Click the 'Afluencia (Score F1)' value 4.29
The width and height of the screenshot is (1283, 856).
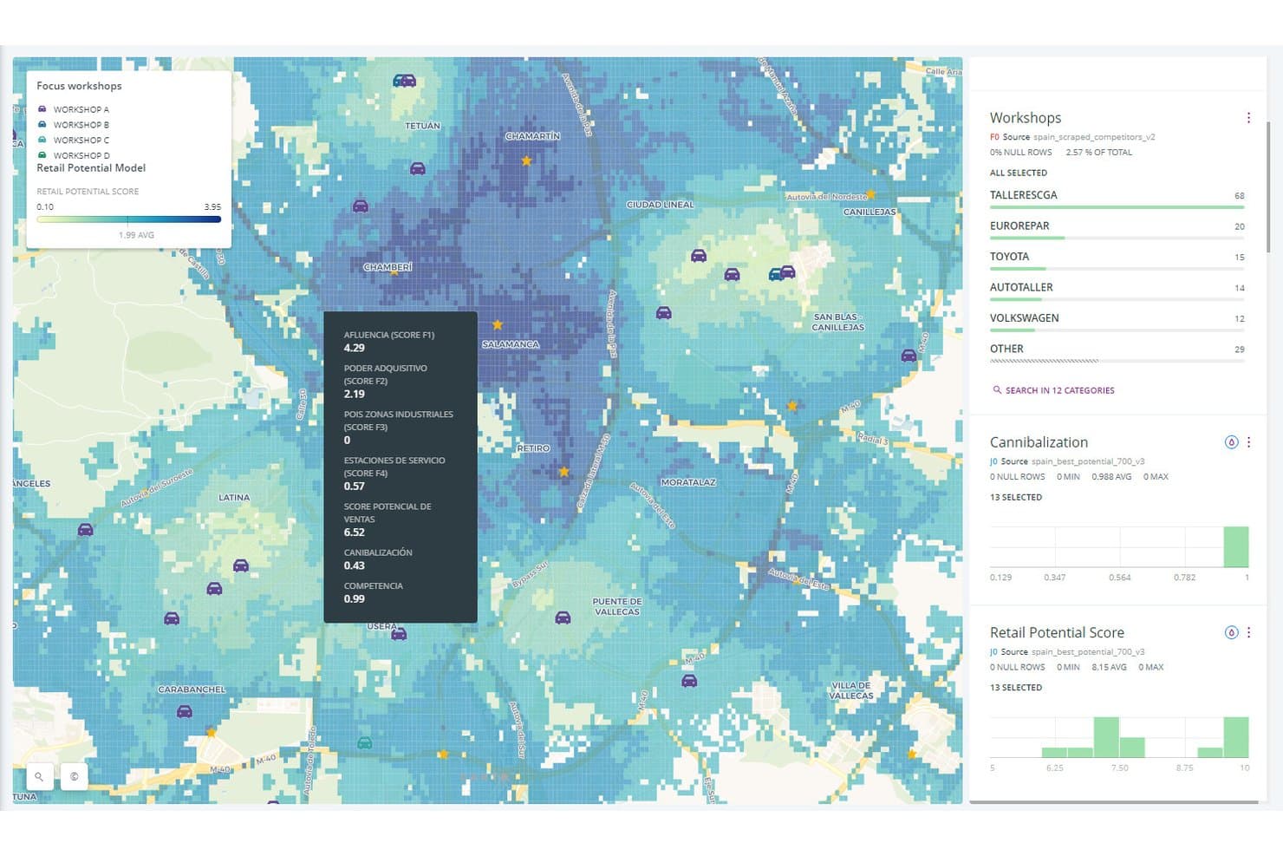tap(354, 348)
